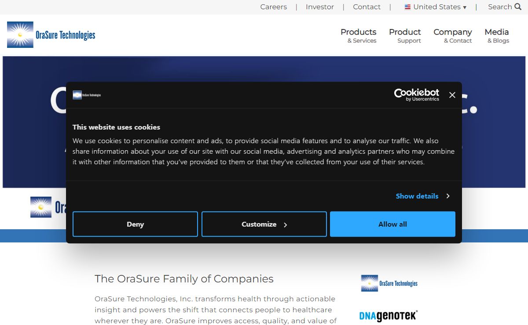
Task: Click the 'This website uses cookies' heading
Action: (x=116, y=127)
